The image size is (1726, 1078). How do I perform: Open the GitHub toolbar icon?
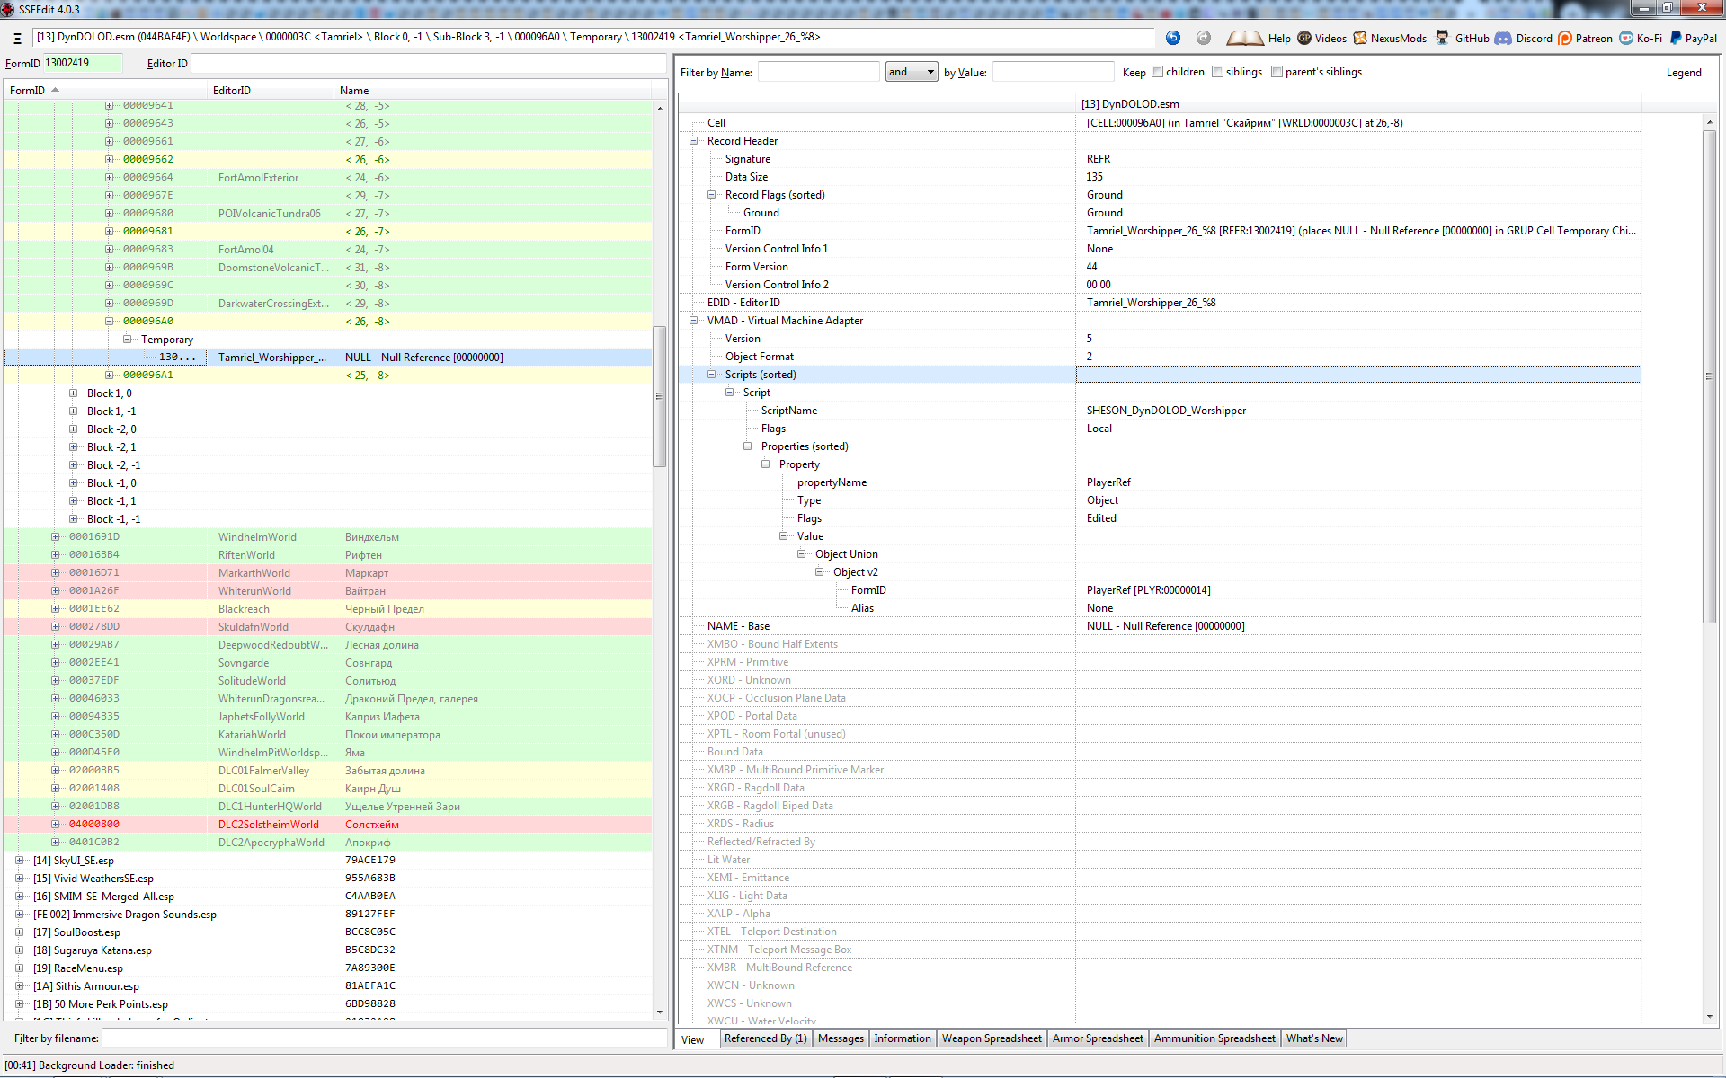click(1442, 38)
